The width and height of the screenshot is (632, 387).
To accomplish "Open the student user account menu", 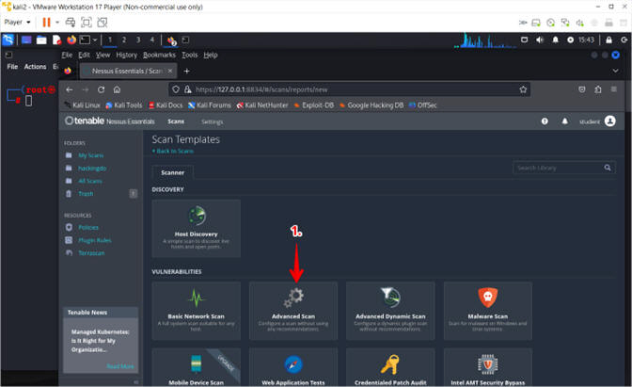I will [597, 121].
